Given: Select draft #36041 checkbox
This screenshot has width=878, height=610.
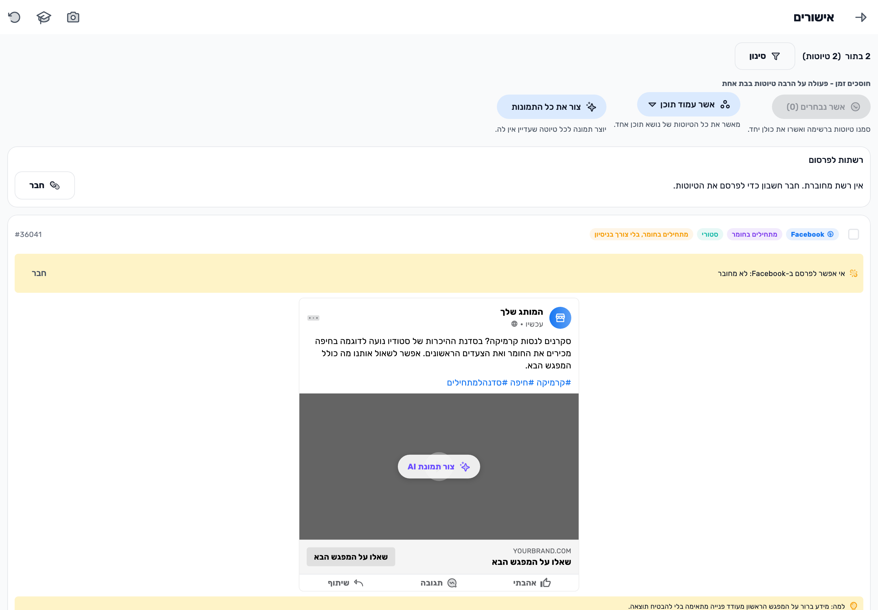Looking at the screenshot, I should point(853,234).
